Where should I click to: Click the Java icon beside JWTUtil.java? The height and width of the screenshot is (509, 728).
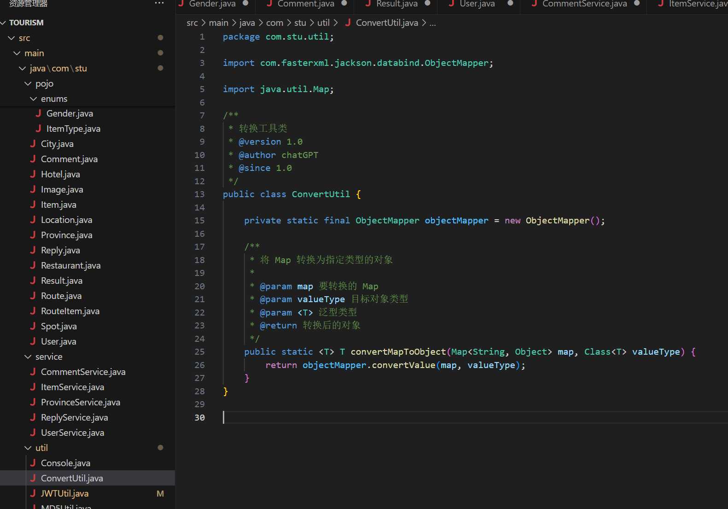point(33,493)
